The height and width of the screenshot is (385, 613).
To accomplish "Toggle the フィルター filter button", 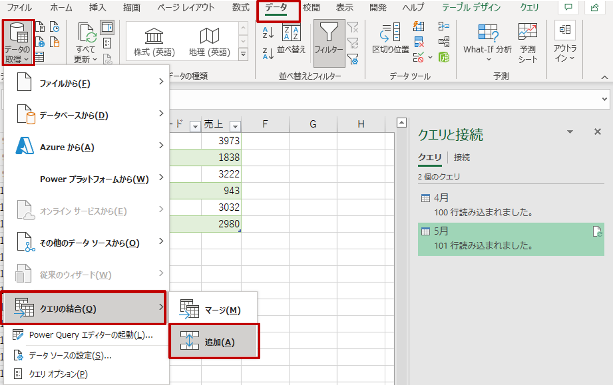I will pos(329,43).
